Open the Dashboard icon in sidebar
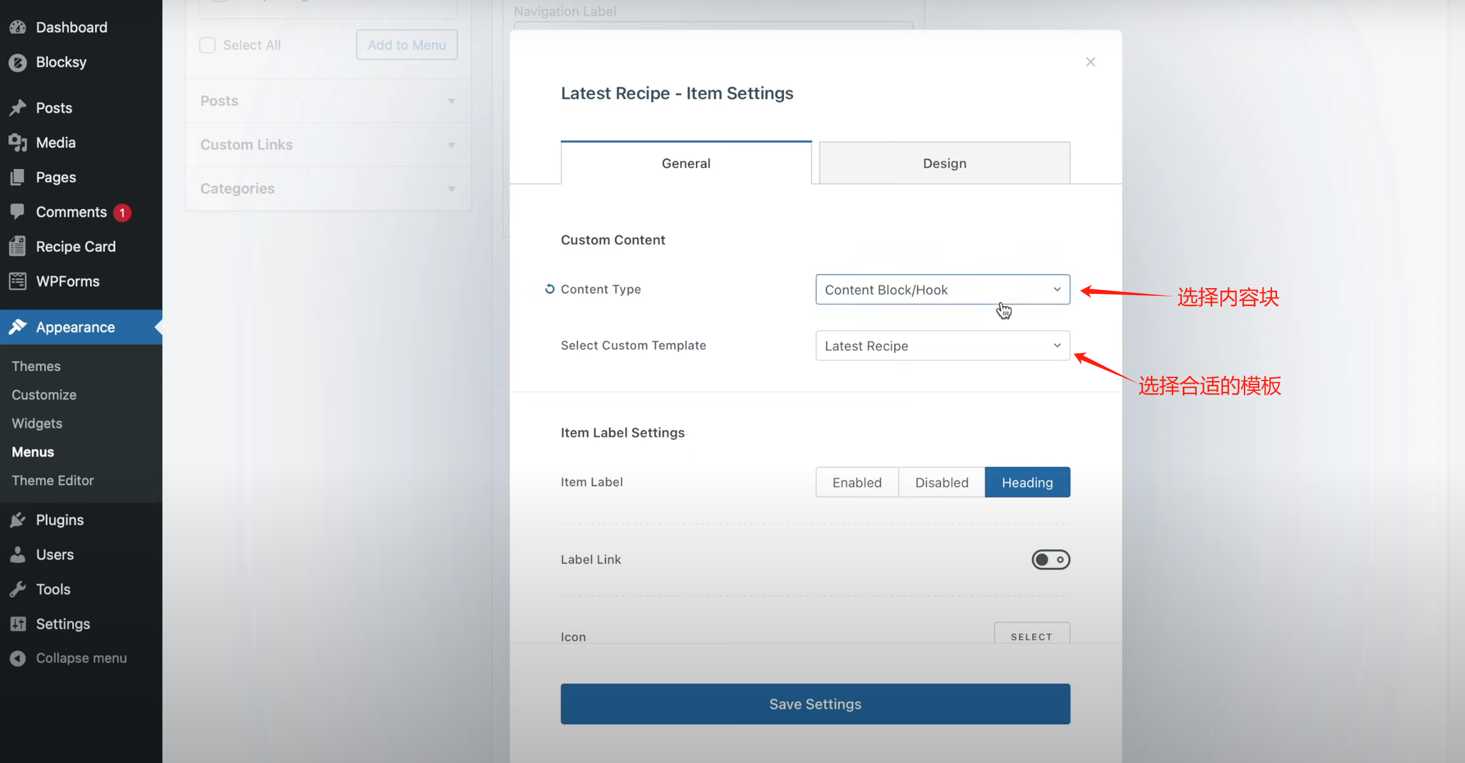Screen dimensions: 1465x763 tap(17, 27)
